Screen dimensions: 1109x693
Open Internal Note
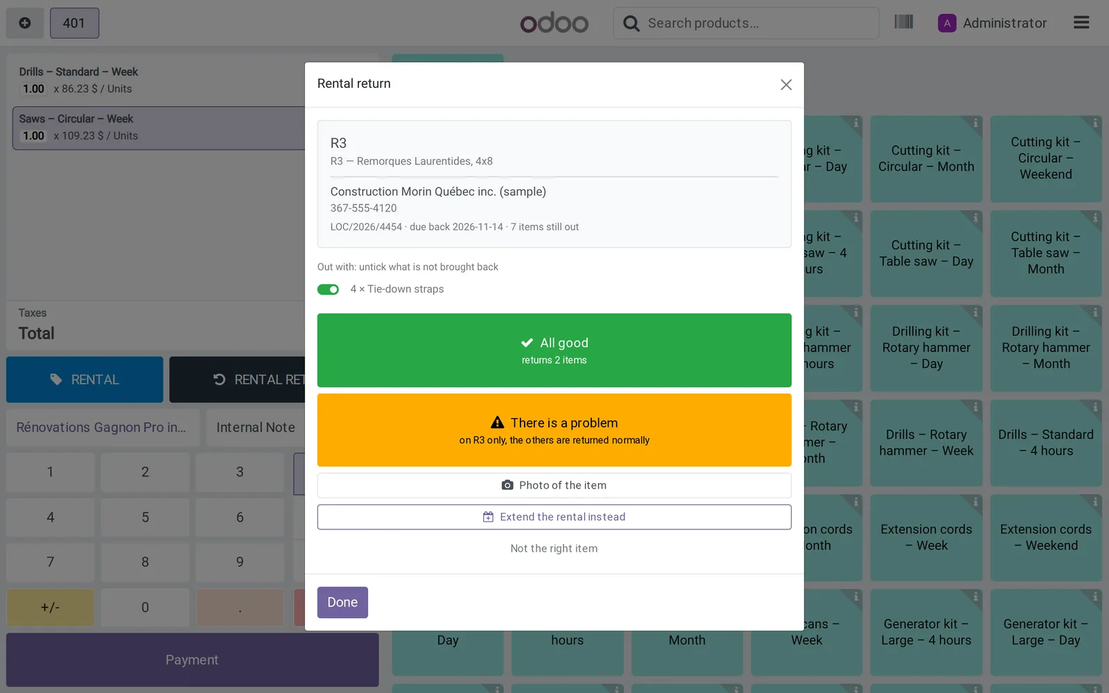point(256,428)
